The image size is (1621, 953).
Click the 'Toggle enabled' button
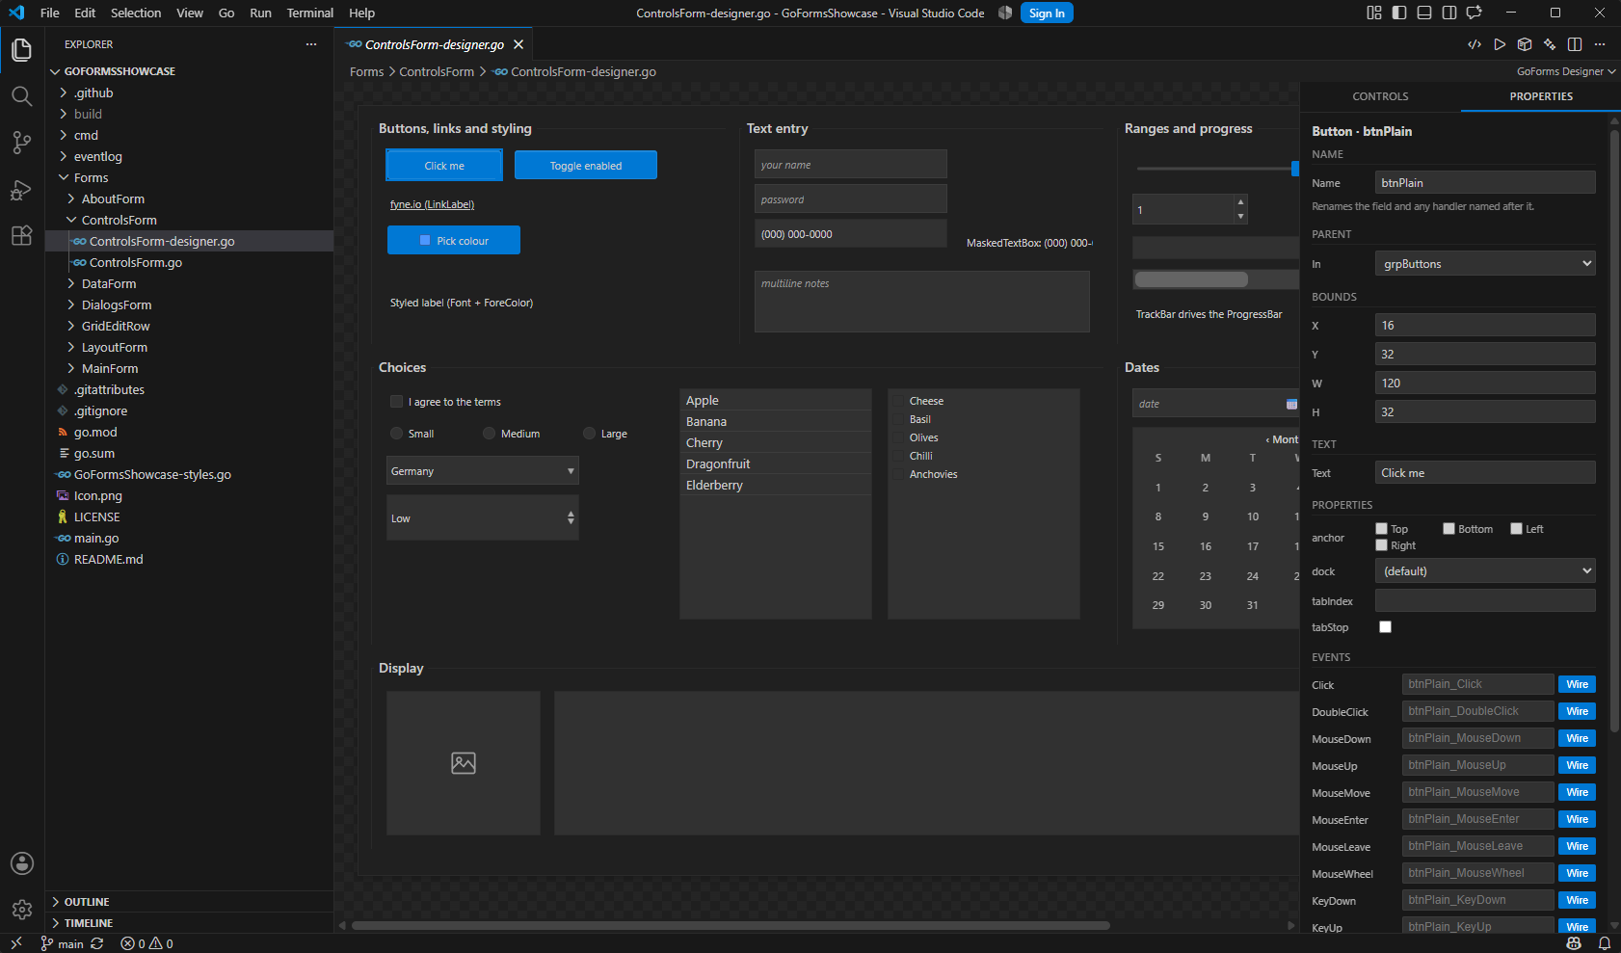point(586,165)
